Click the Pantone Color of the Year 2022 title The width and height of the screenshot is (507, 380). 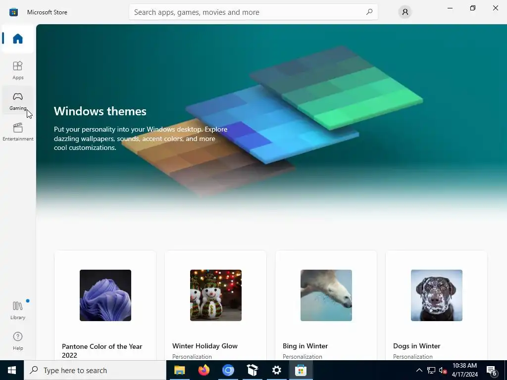tap(102, 351)
